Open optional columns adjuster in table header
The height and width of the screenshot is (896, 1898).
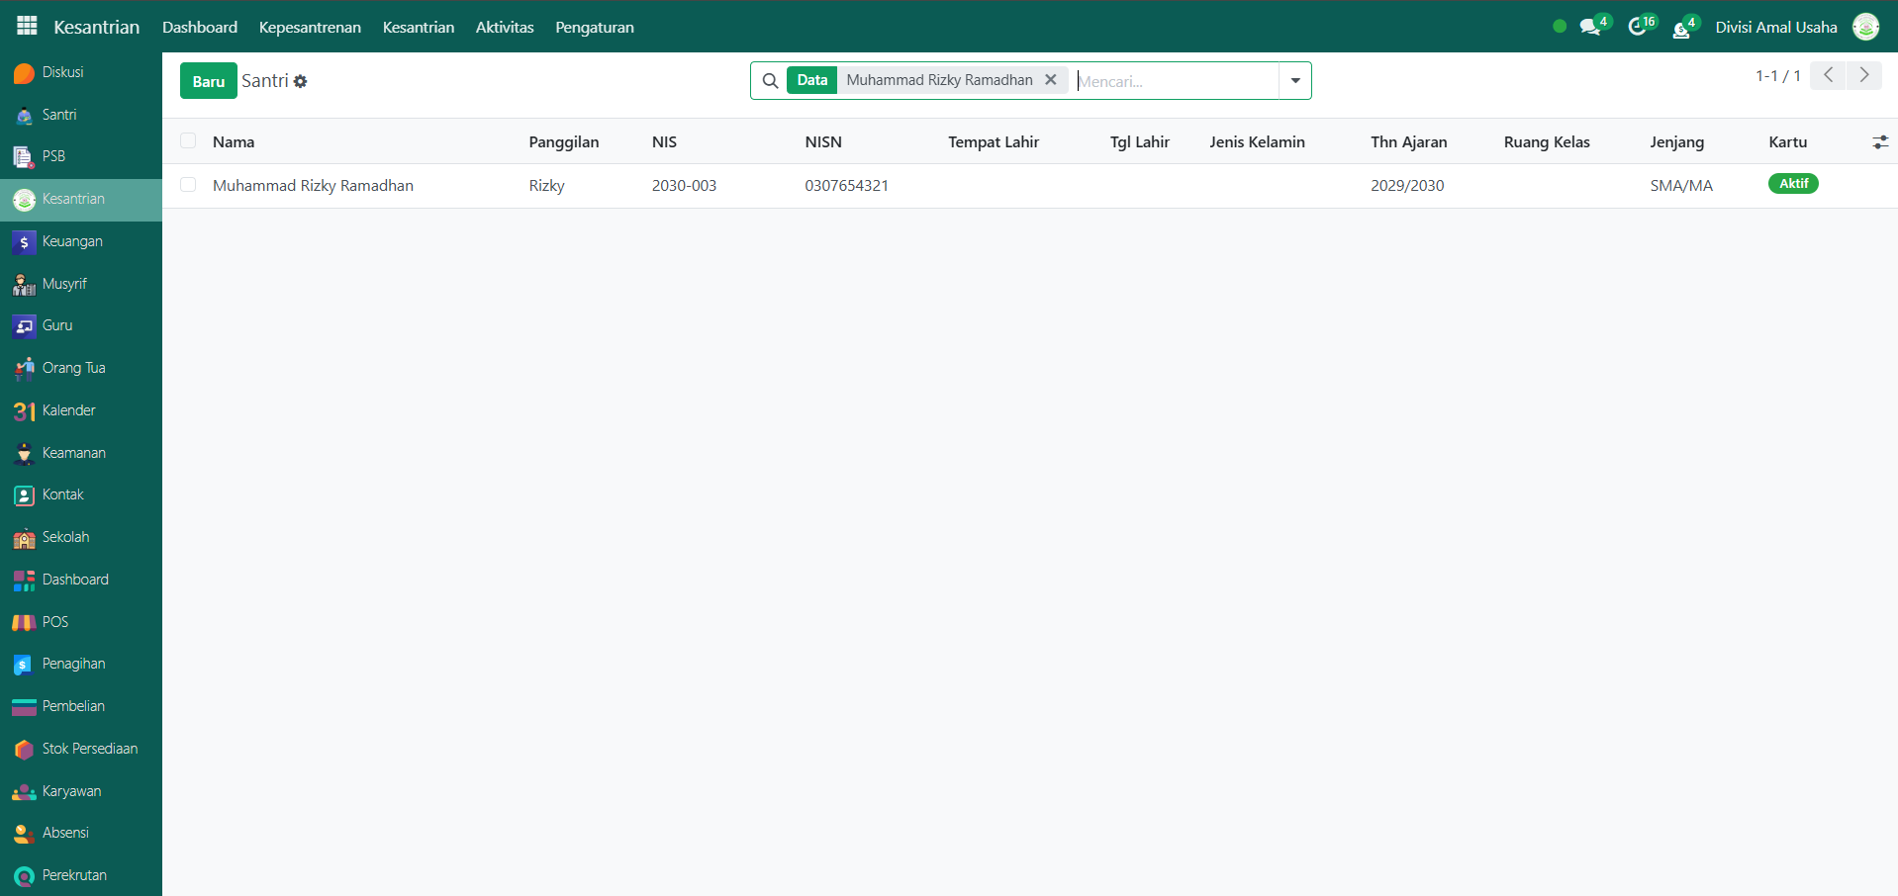click(x=1880, y=142)
